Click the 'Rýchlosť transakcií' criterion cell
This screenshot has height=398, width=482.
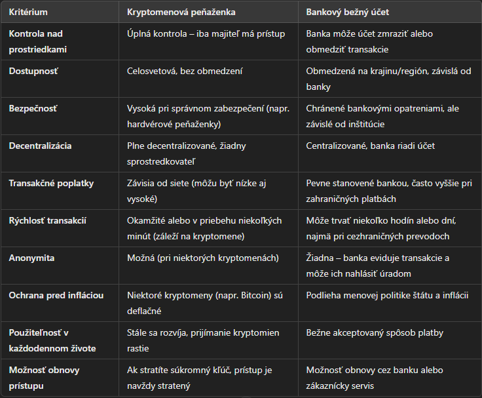[48, 220]
